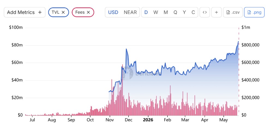Select yearly Y interval
This screenshot has height=127, width=266.
click(184, 12)
